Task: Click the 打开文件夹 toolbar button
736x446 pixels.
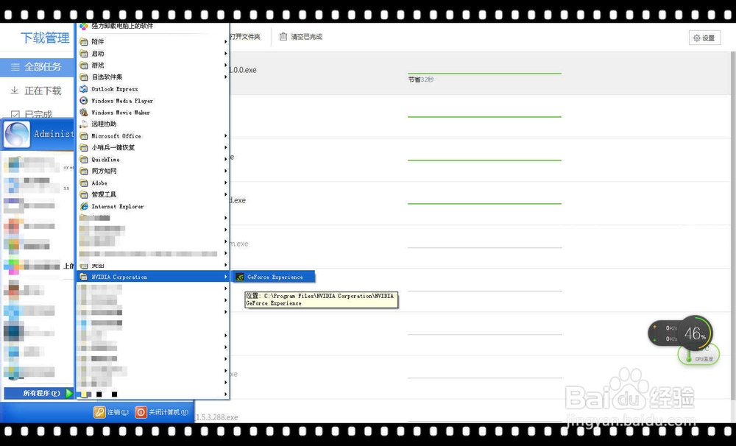Action: pos(244,37)
